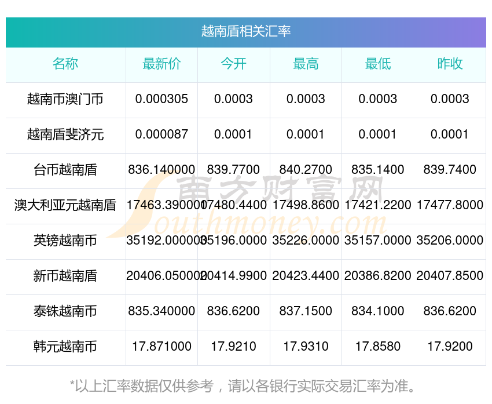492x404 pixels.
Task: Select the low value 835.1400
Action: point(378,170)
